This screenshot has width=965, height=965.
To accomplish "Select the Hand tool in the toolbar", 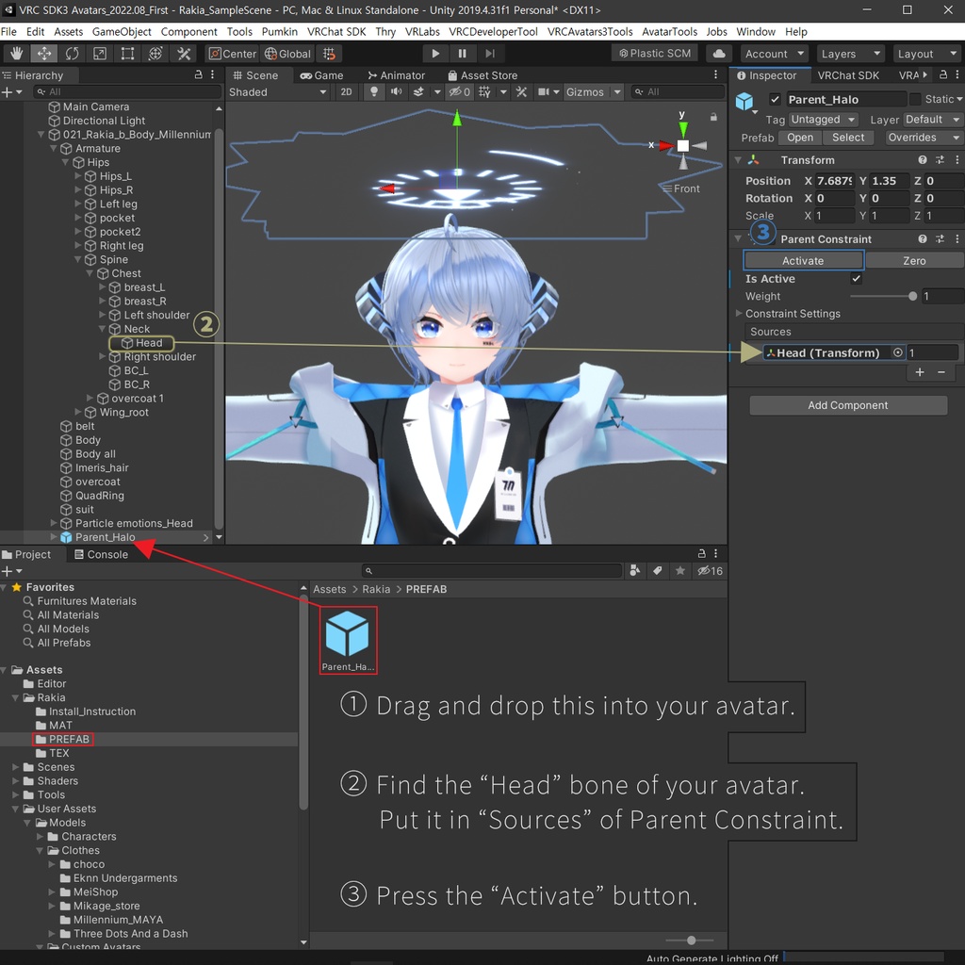I will point(16,54).
